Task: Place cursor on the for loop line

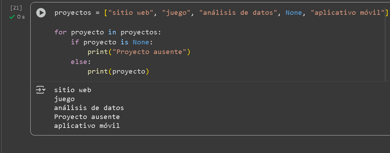Action: point(107,32)
